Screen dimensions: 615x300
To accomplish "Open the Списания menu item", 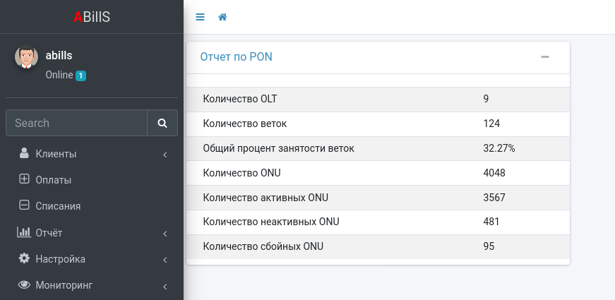I will 58,206.
